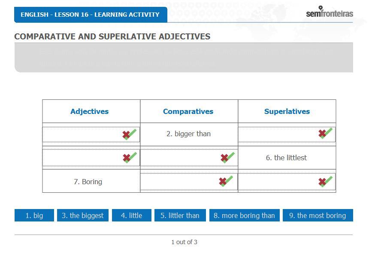This screenshot has height=257, width=369.
Task: Click empty comparative field left of 'the littlest'
Action: pyautogui.click(x=189, y=157)
